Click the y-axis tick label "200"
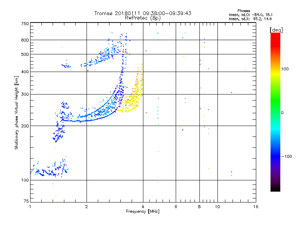The height and width of the screenshot is (225, 301). tap(25, 126)
